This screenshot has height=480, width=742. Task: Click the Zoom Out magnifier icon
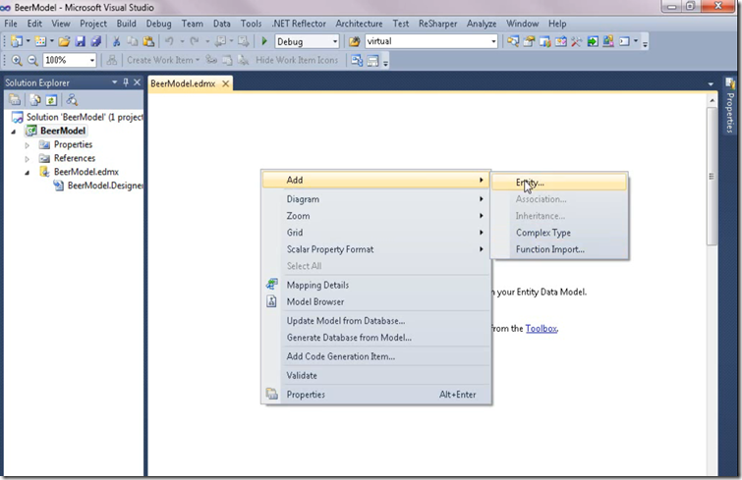tap(32, 60)
